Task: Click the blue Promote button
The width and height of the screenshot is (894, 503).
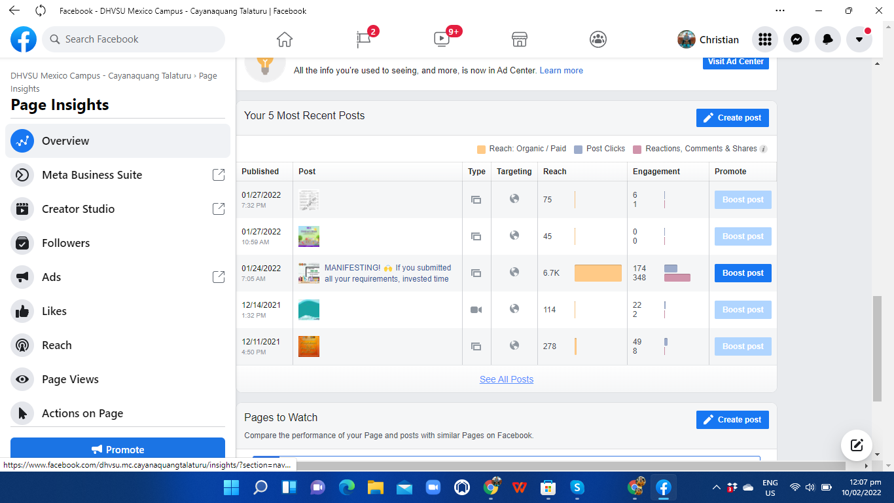Action: pyautogui.click(x=118, y=449)
